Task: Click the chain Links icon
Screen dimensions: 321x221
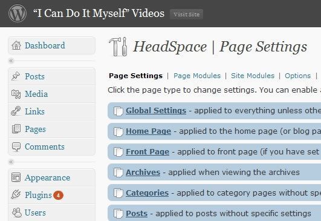Action: [16, 111]
